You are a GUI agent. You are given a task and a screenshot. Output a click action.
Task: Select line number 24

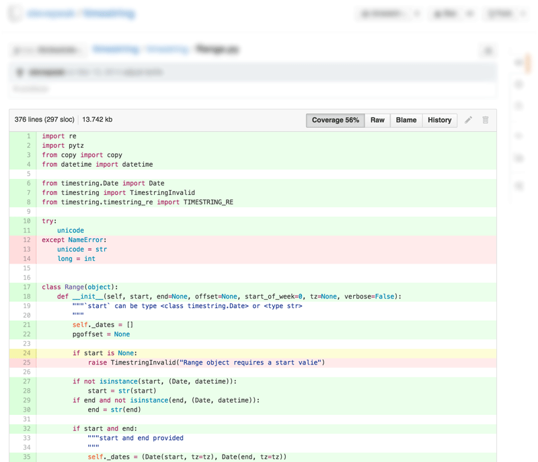click(x=27, y=353)
